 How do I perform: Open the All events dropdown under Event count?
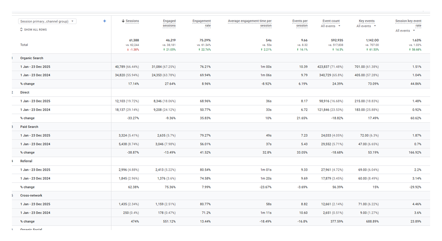pos(330,26)
